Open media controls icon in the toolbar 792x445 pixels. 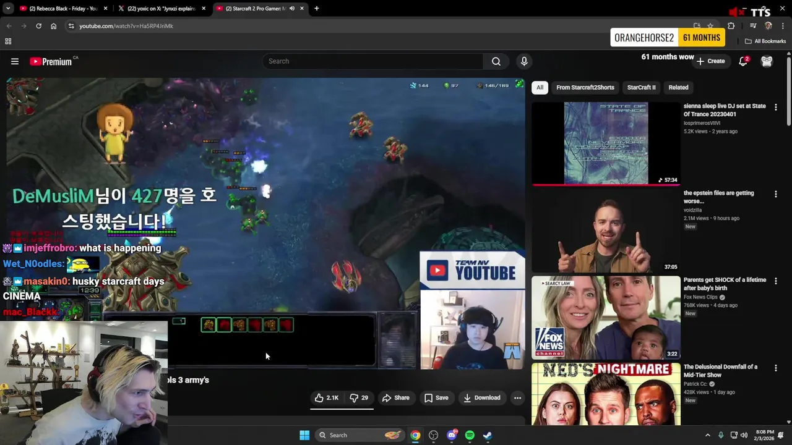pyautogui.click(x=753, y=26)
